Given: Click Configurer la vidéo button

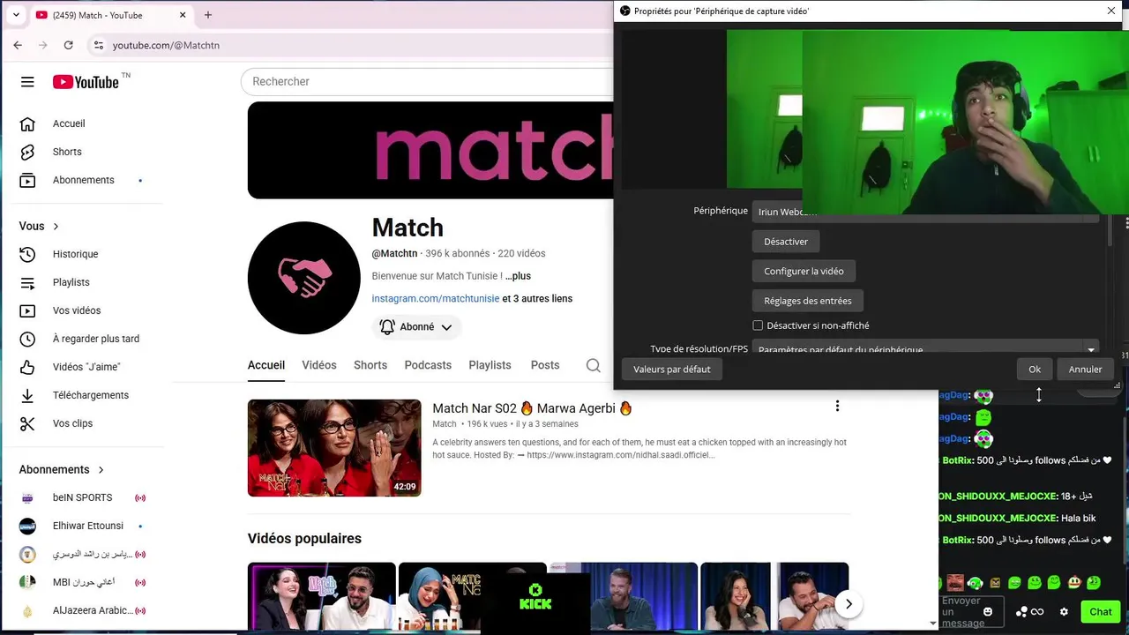Looking at the screenshot, I should (x=804, y=272).
